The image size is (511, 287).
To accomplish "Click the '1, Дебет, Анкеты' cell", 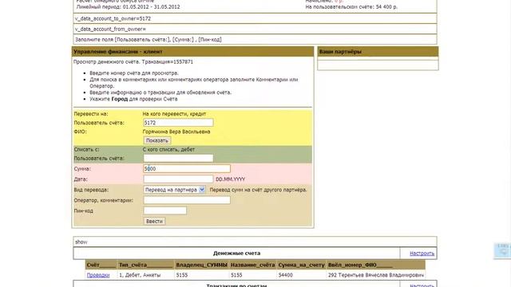I will point(145,275).
